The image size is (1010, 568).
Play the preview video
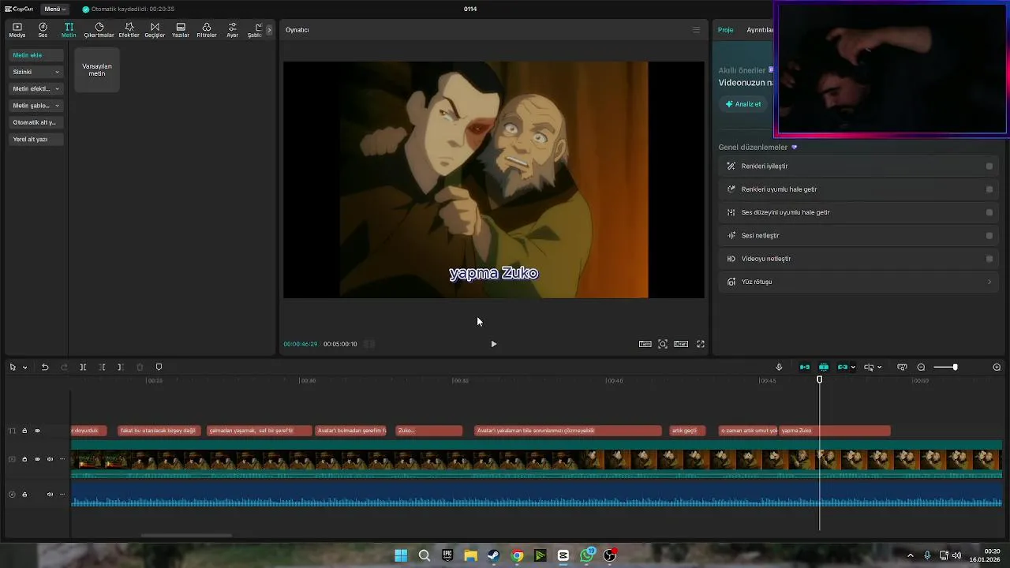pyautogui.click(x=494, y=344)
